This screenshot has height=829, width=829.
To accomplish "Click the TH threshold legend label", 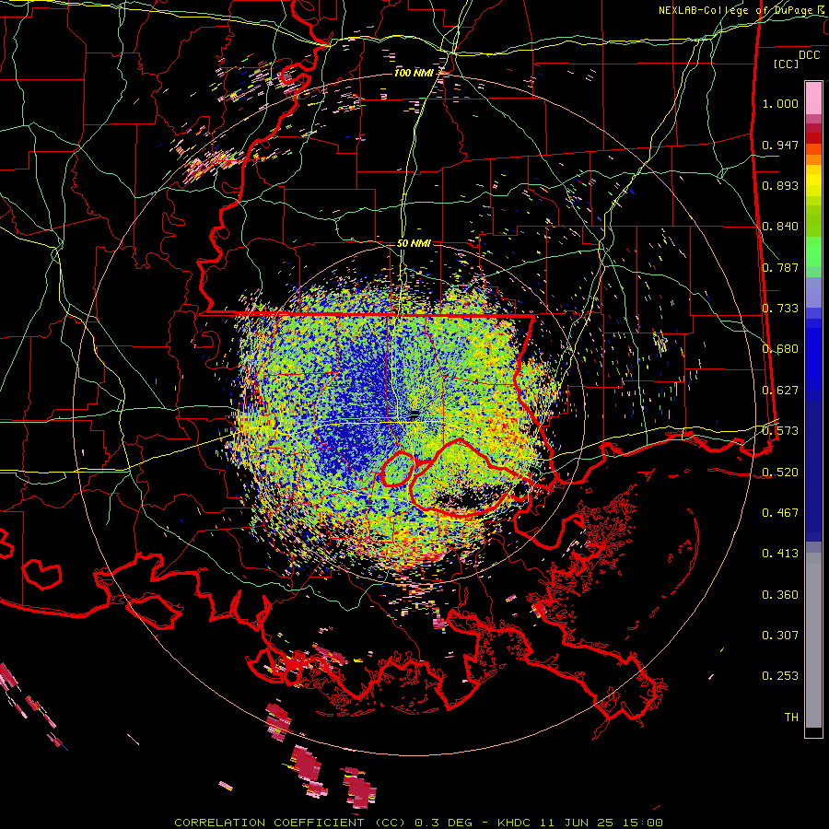I will (791, 718).
